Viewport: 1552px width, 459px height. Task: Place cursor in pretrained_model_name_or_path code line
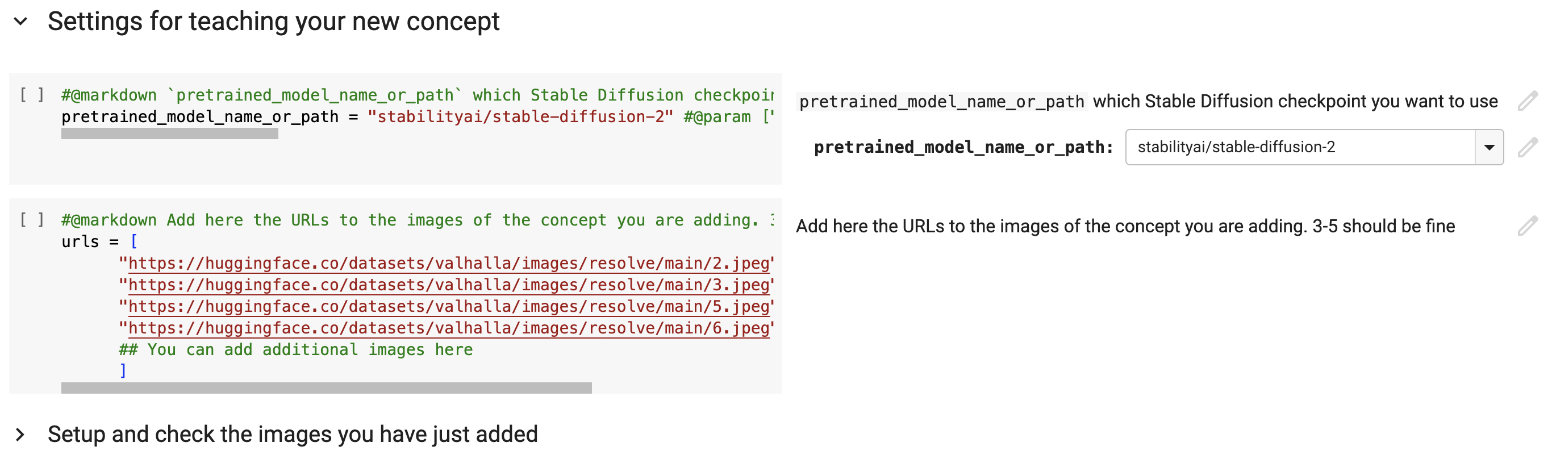[x=417, y=117]
